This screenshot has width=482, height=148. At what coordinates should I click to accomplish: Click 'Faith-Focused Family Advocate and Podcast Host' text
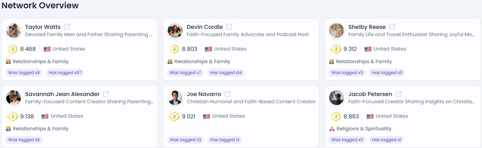click(248, 35)
